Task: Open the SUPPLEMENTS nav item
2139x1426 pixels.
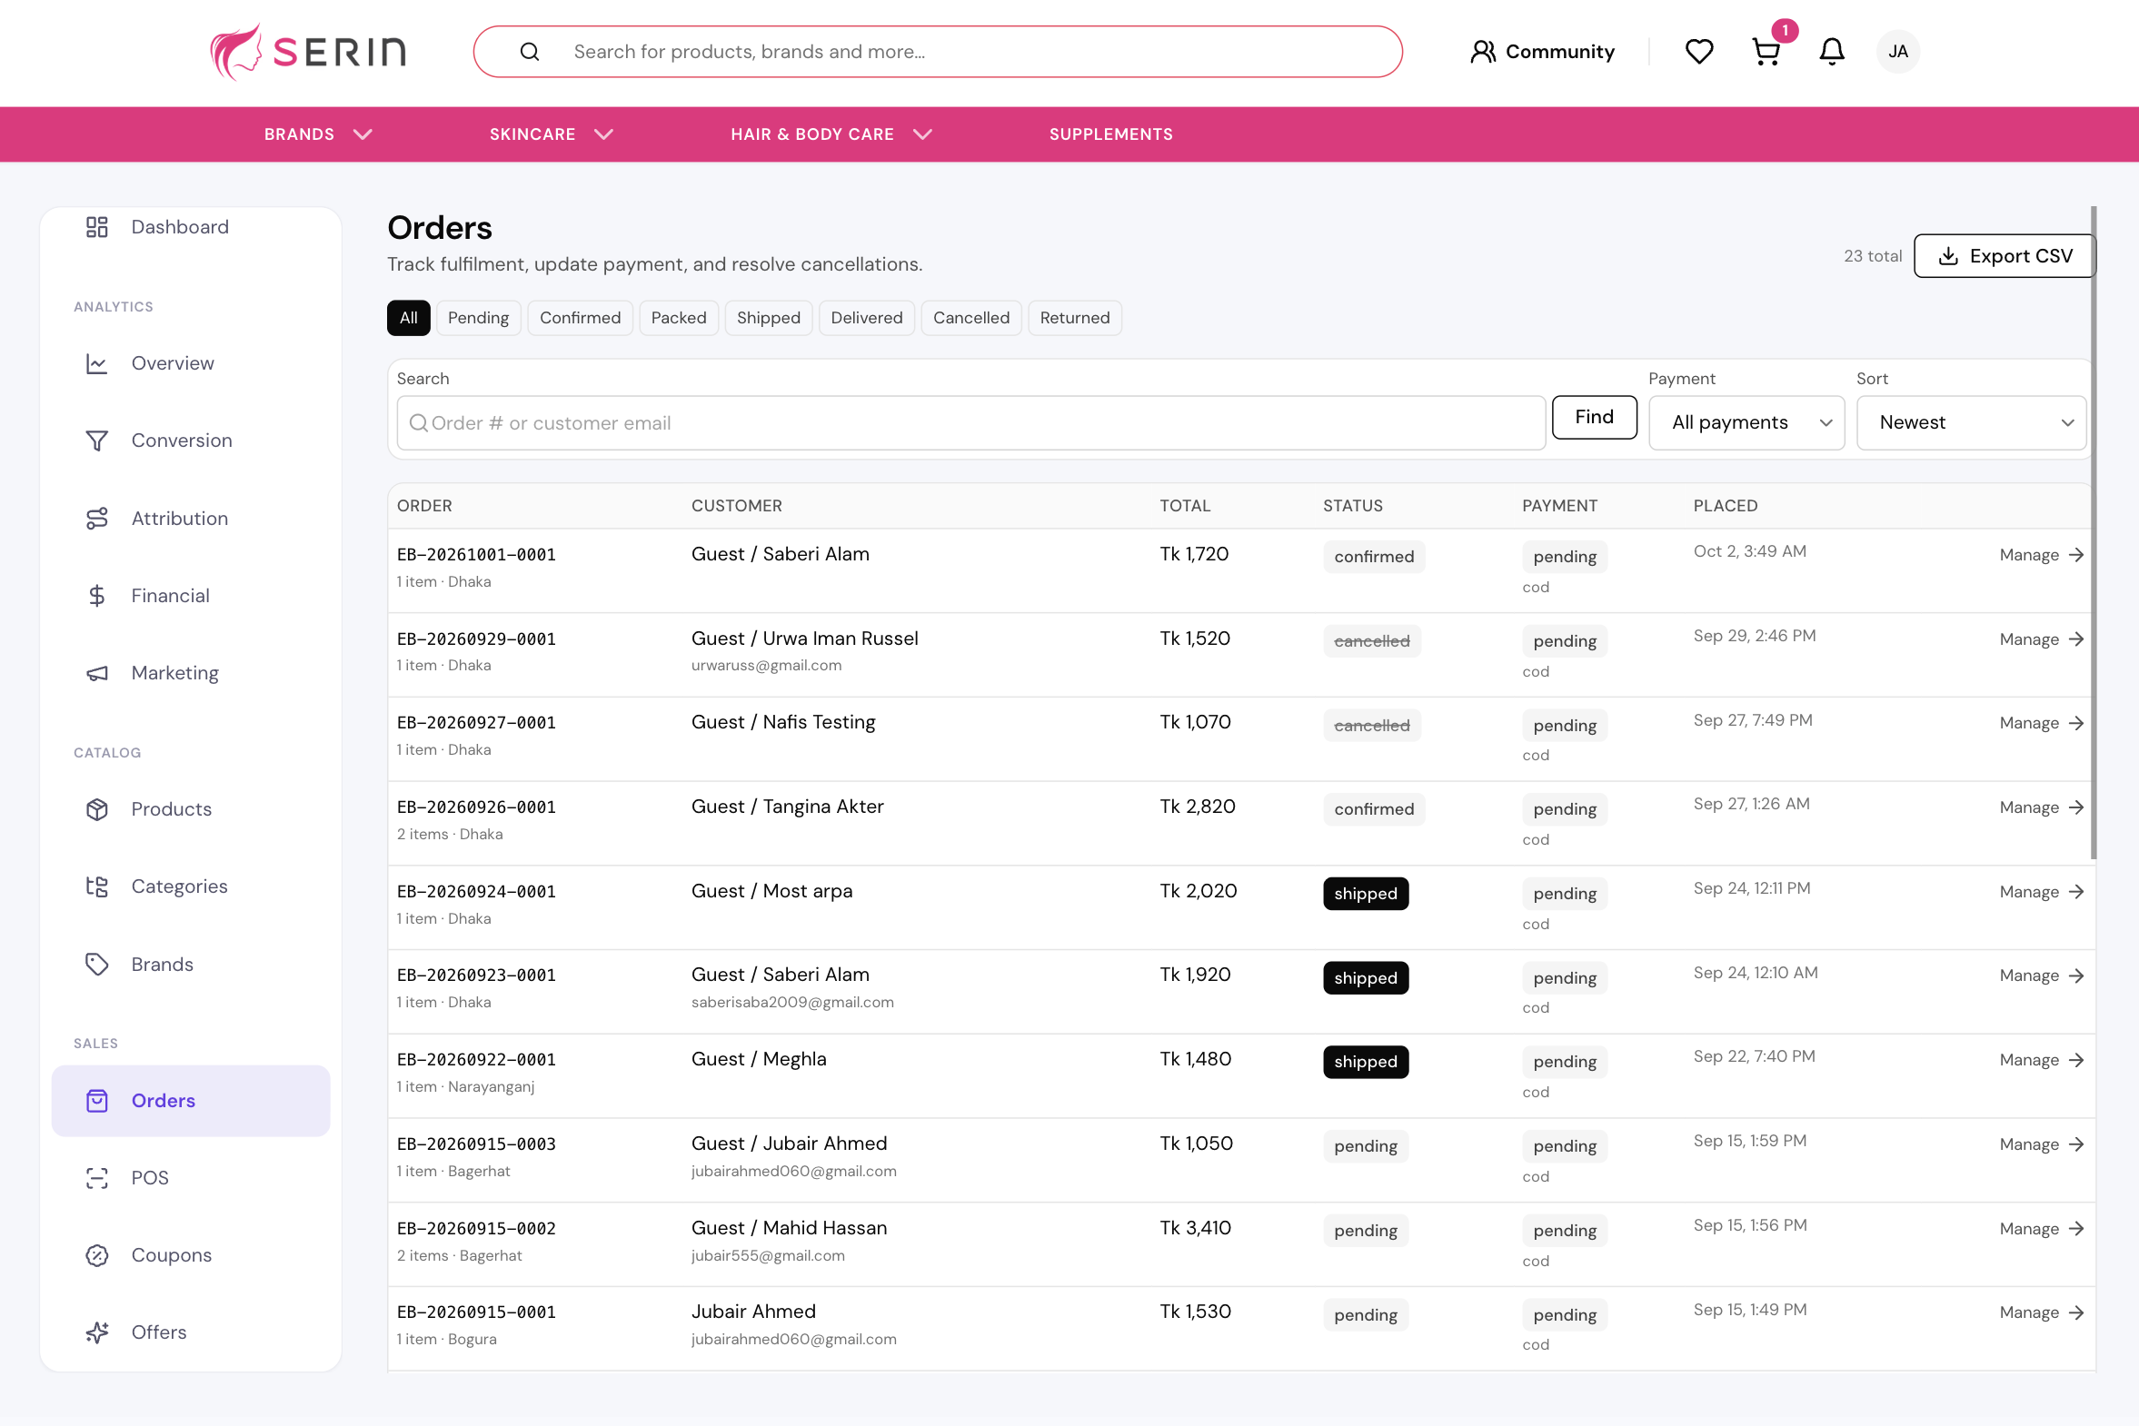Action: pyautogui.click(x=1111, y=134)
